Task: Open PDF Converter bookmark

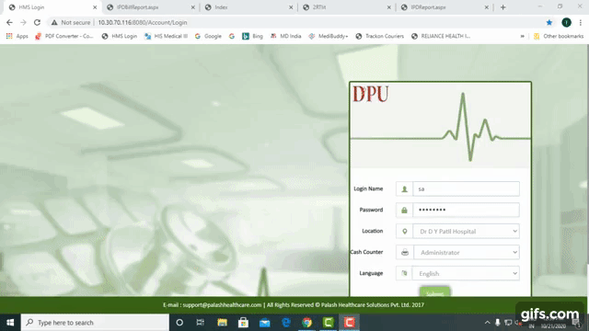Action: tap(64, 36)
